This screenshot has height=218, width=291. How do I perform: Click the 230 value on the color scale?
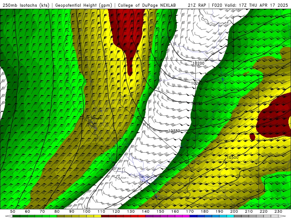(x=278, y=211)
